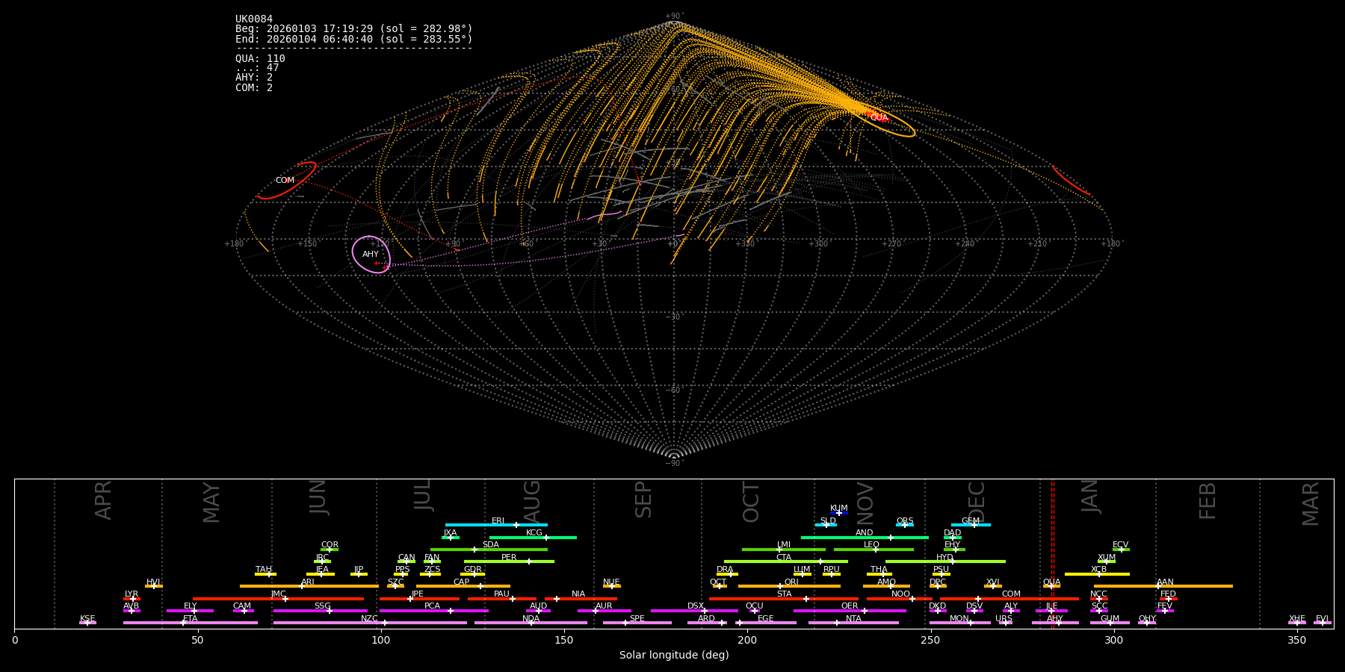The height and width of the screenshot is (672, 1345).
Task: Click the Solar longitude axis label
Action: point(673,656)
